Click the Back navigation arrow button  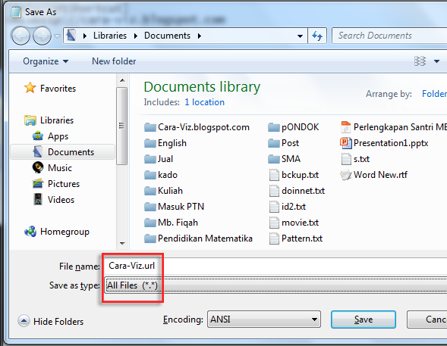[20, 36]
